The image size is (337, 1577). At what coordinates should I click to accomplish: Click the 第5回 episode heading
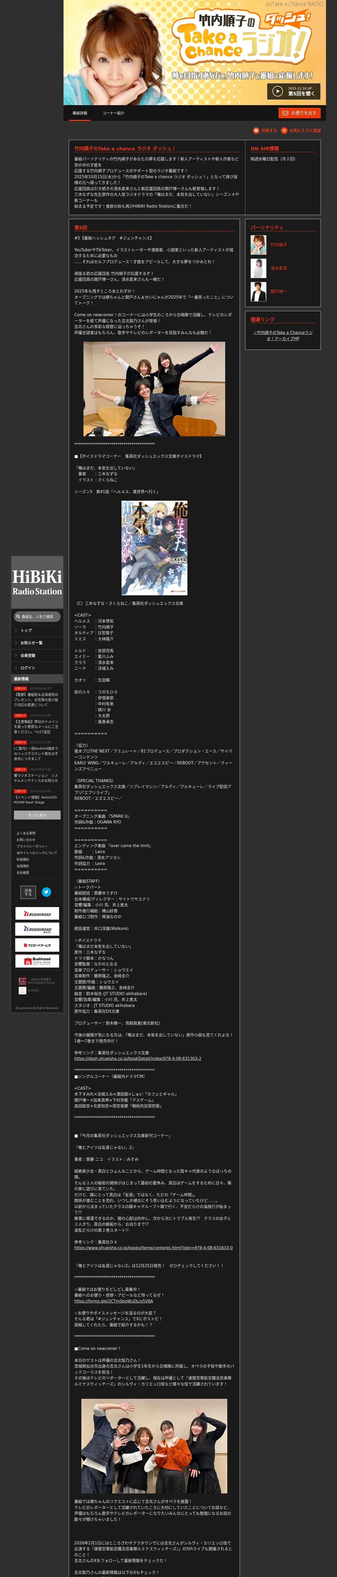pos(81,228)
